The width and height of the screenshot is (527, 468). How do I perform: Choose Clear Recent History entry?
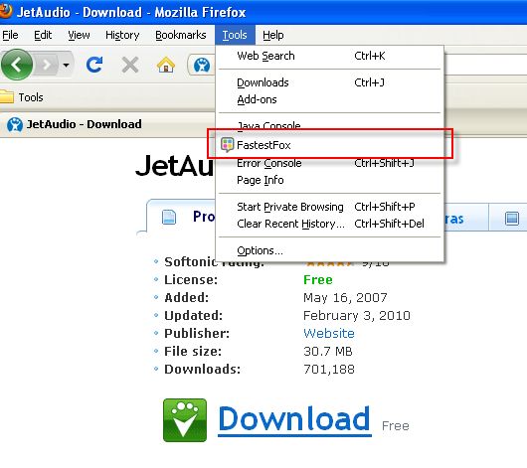(x=329, y=224)
